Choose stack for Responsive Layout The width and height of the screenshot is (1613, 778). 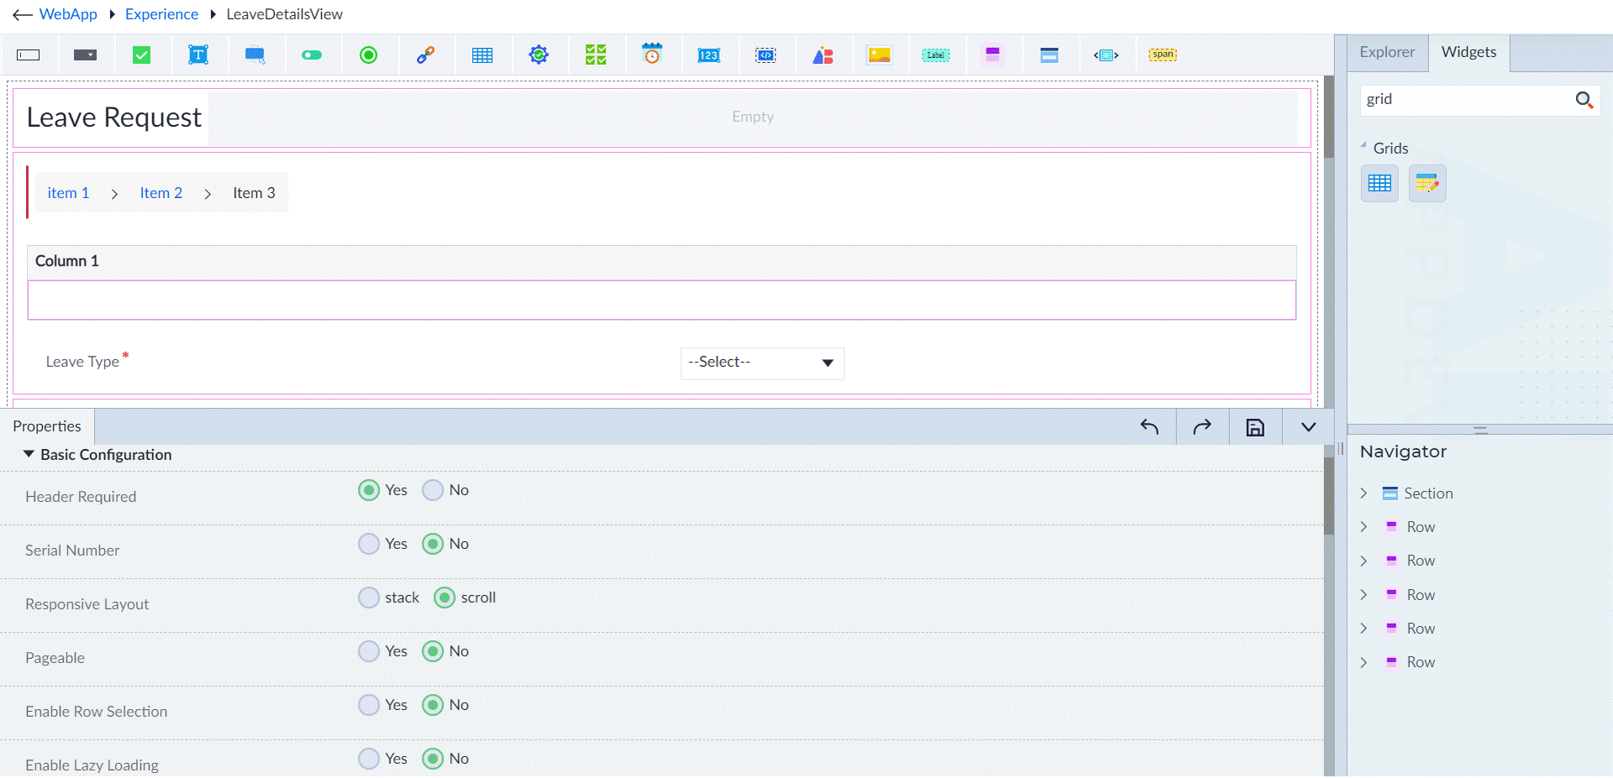[x=369, y=598]
